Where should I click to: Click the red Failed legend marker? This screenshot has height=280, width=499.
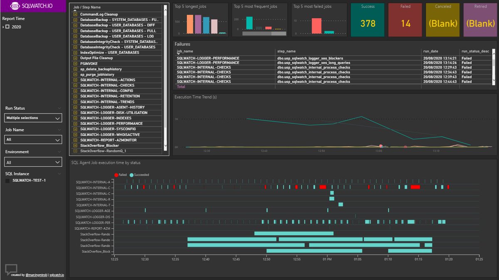coord(116,175)
